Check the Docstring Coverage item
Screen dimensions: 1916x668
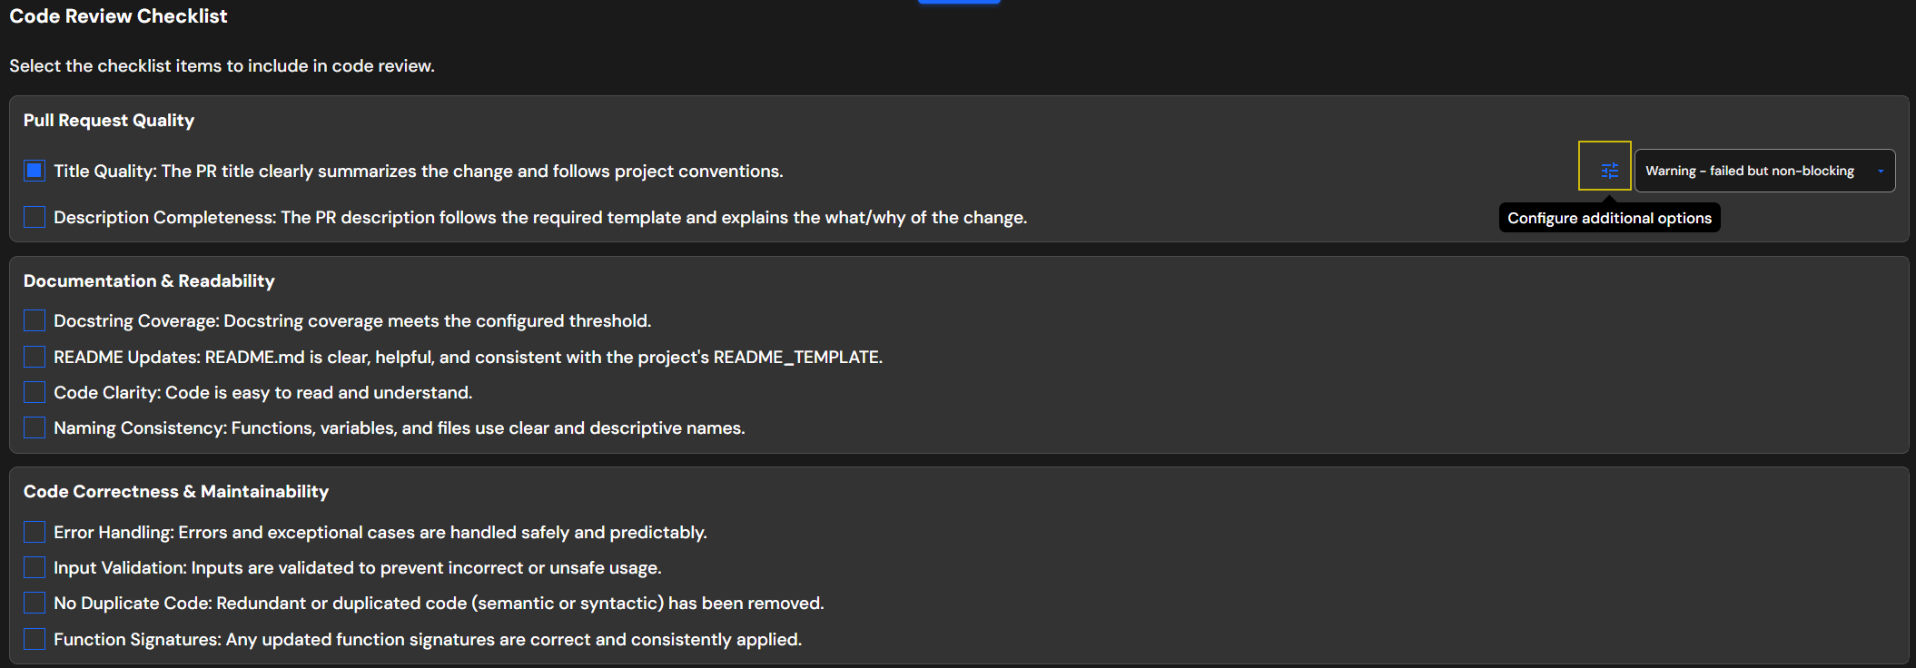[34, 320]
